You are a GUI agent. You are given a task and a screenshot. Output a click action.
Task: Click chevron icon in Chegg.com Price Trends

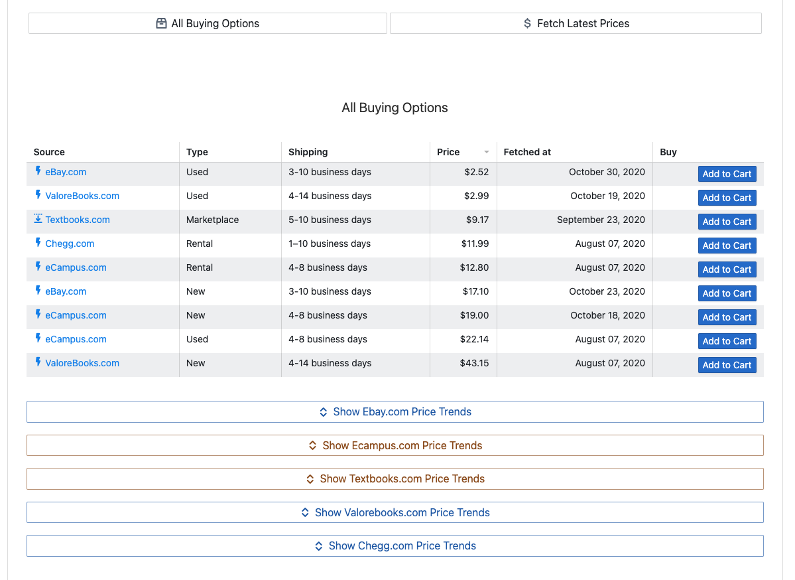point(319,546)
